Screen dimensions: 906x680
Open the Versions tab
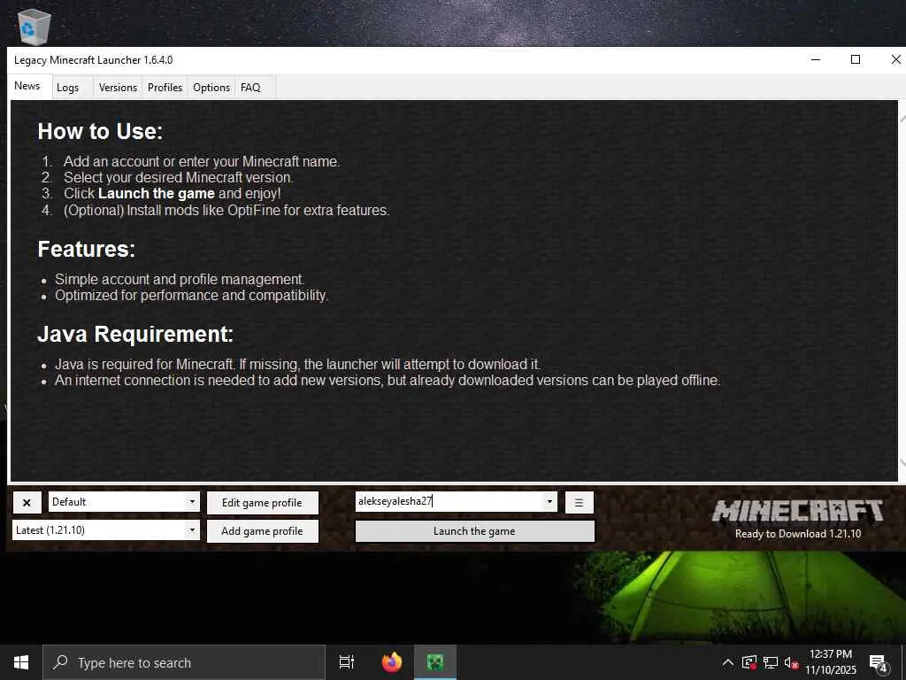pos(118,88)
